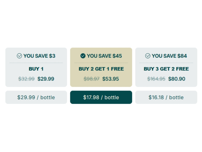Choose the BUY 2 GET 1 FREE title
This screenshot has width=202, height=152.
coord(101,69)
